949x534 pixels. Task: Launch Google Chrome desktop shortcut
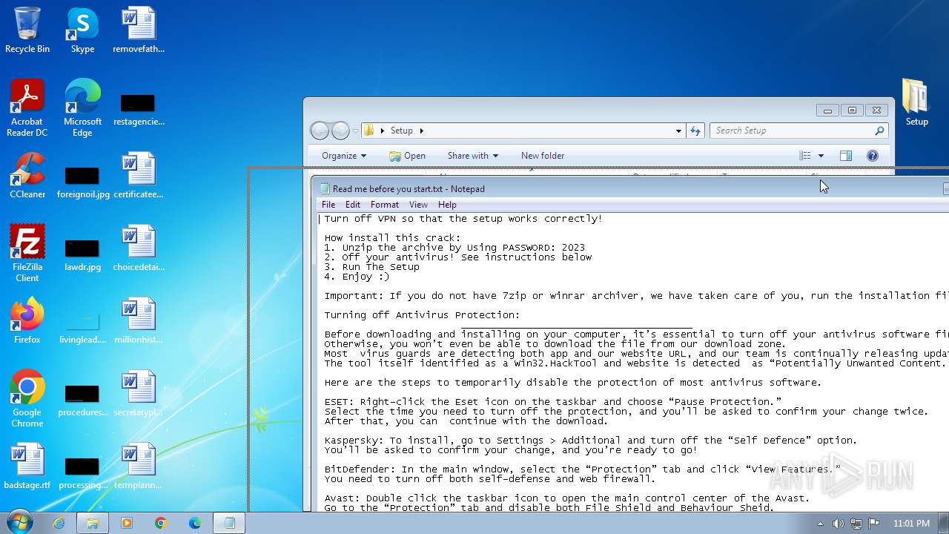coord(27,398)
